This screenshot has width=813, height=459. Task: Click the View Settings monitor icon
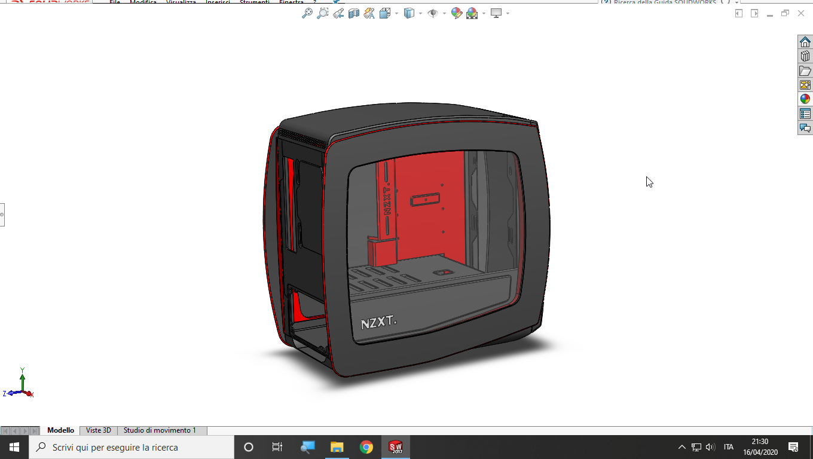coord(496,13)
